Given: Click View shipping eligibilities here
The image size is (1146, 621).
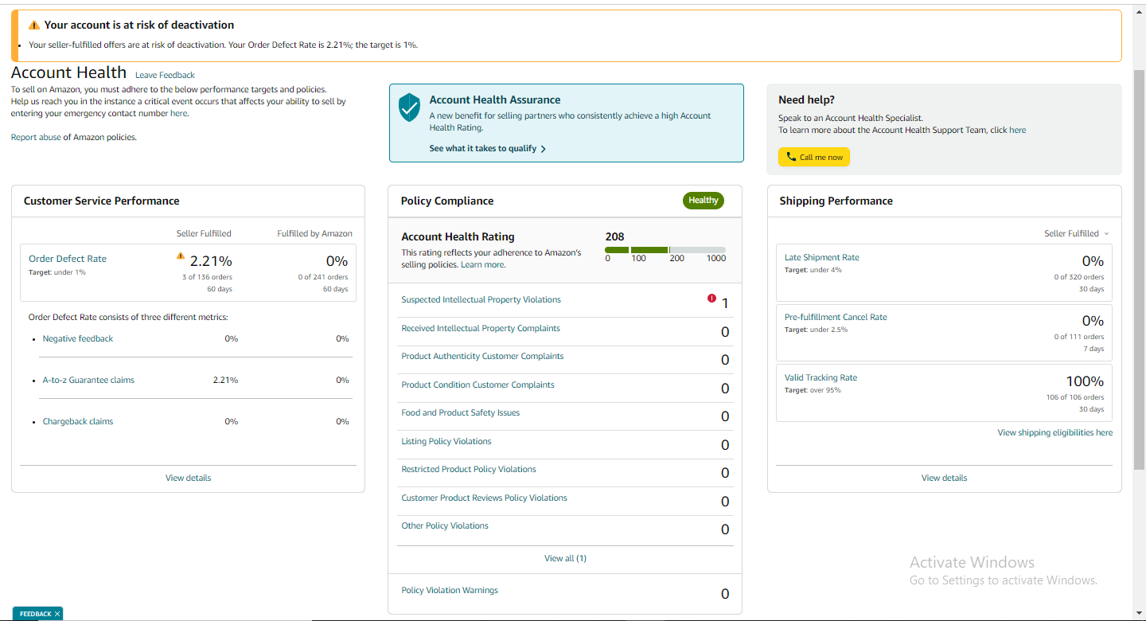Looking at the screenshot, I should (x=1055, y=432).
